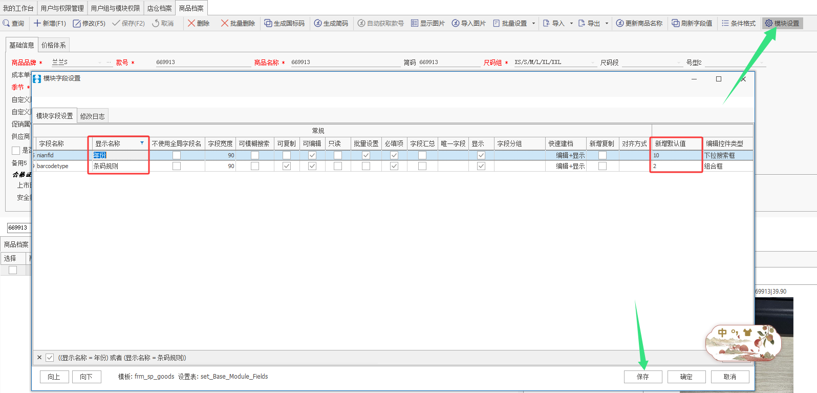
Task: Click the 新增默认值 cell with value 10
Action: tap(675, 155)
